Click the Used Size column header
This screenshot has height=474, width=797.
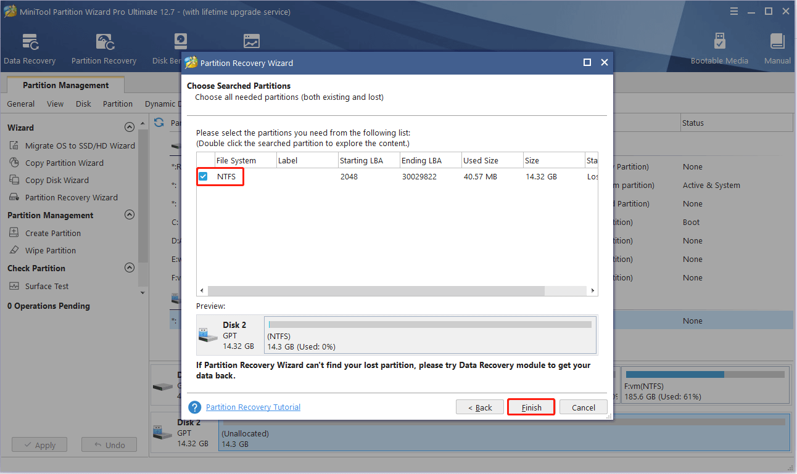pos(492,160)
